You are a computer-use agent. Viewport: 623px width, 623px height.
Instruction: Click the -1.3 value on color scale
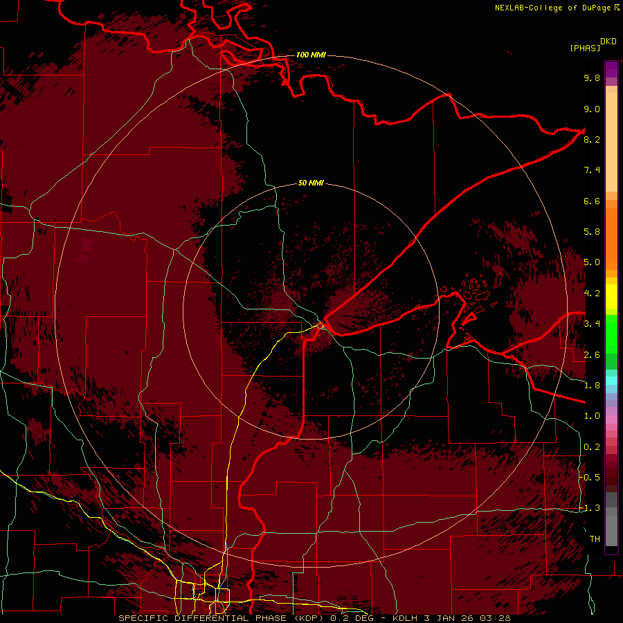click(x=590, y=508)
